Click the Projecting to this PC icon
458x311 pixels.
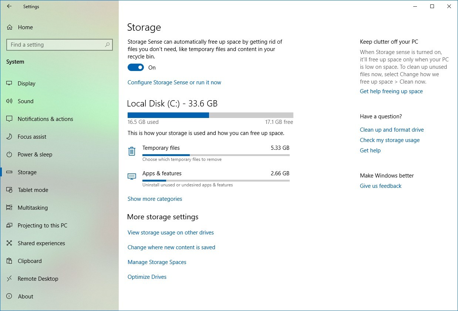coord(9,226)
